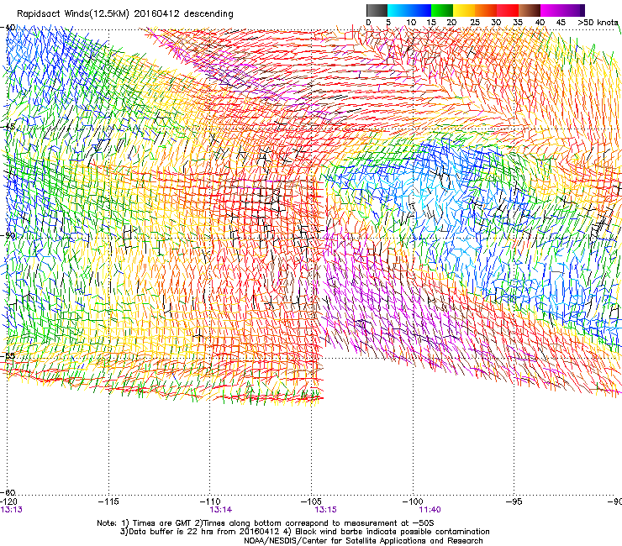The image size is (622, 546).
Task: Click the yellow 20-25 knots legend swatch
Action: 464,10
